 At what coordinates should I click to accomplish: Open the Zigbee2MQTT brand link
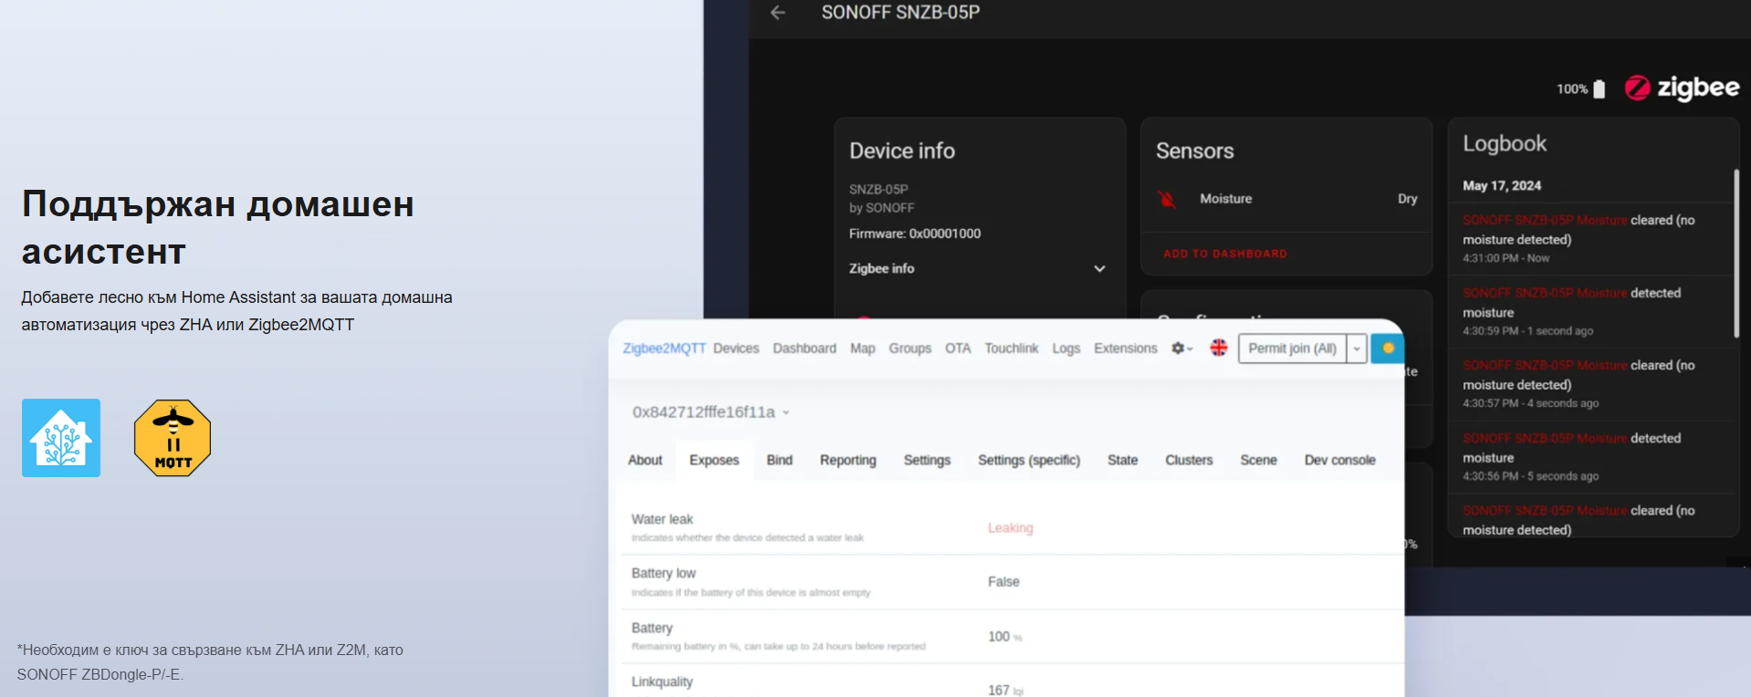(x=664, y=348)
